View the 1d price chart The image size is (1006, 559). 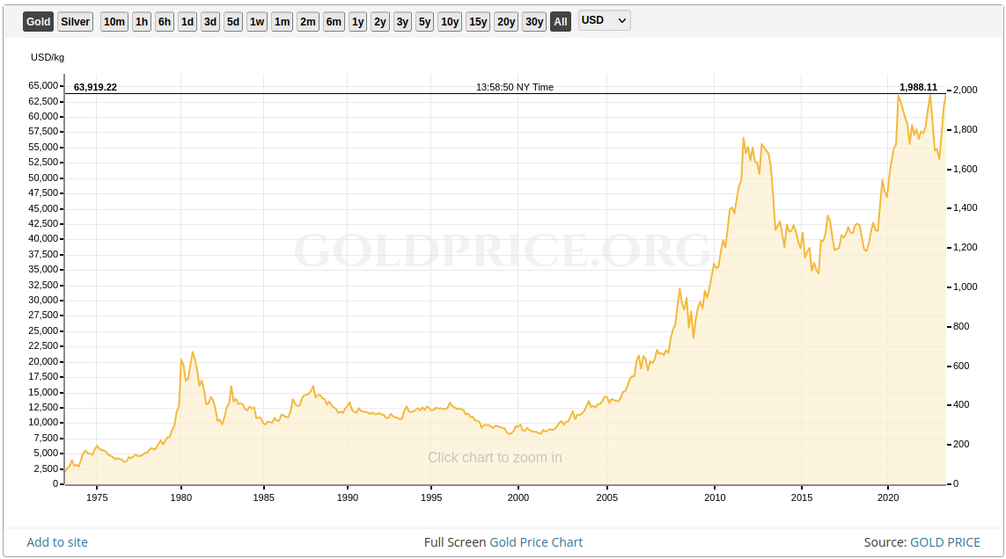(x=187, y=21)
